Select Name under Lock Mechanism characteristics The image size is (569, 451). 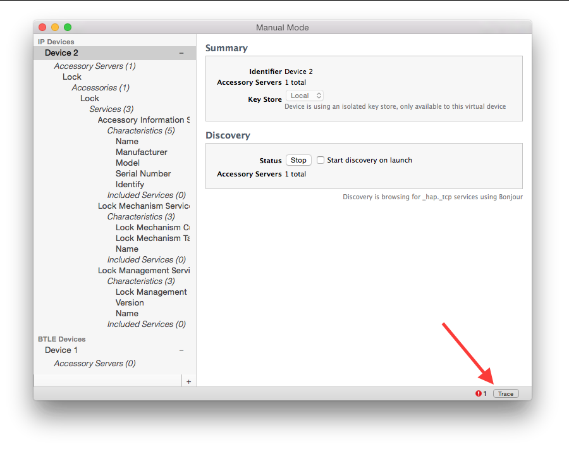point(127,249)
